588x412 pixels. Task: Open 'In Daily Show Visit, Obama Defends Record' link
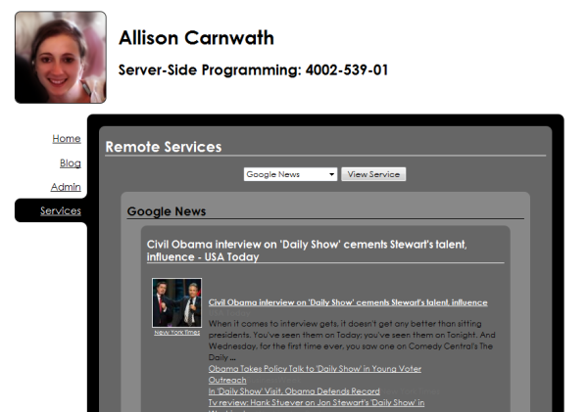coord(294,391)
